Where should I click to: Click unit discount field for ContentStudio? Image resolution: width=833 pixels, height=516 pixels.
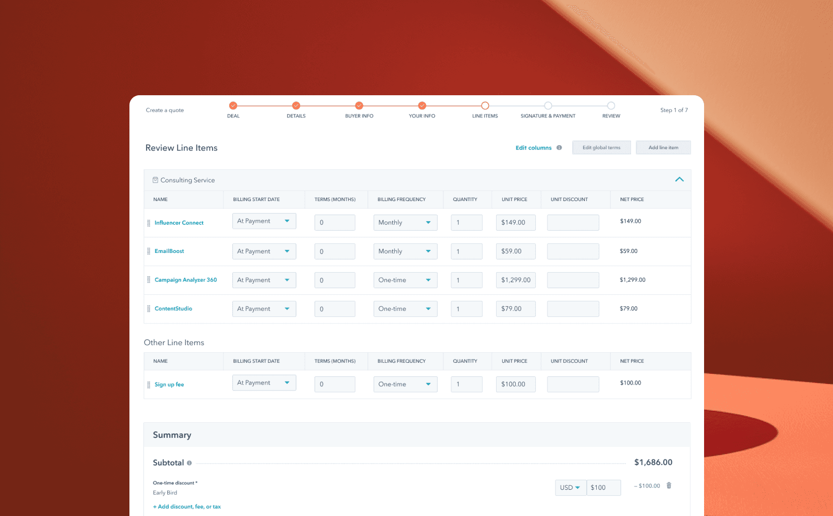[573, 308]
